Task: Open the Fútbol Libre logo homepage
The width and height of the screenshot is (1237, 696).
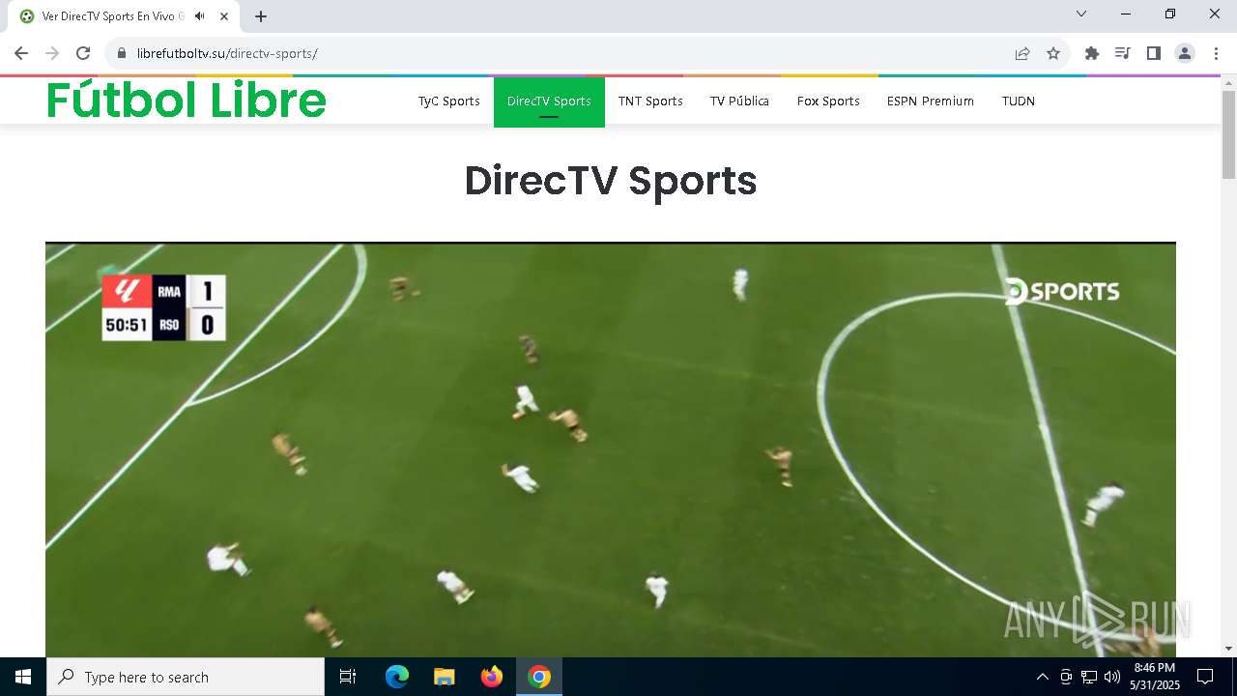Action: coord(187,100)
